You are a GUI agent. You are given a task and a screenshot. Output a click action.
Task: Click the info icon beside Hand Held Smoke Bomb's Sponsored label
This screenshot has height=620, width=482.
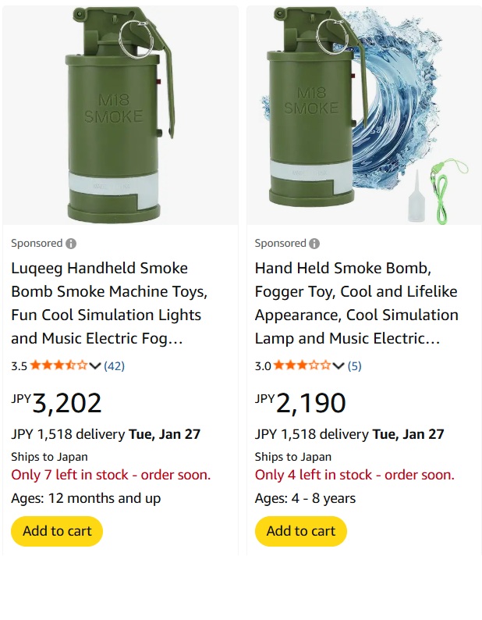point(314,244)
